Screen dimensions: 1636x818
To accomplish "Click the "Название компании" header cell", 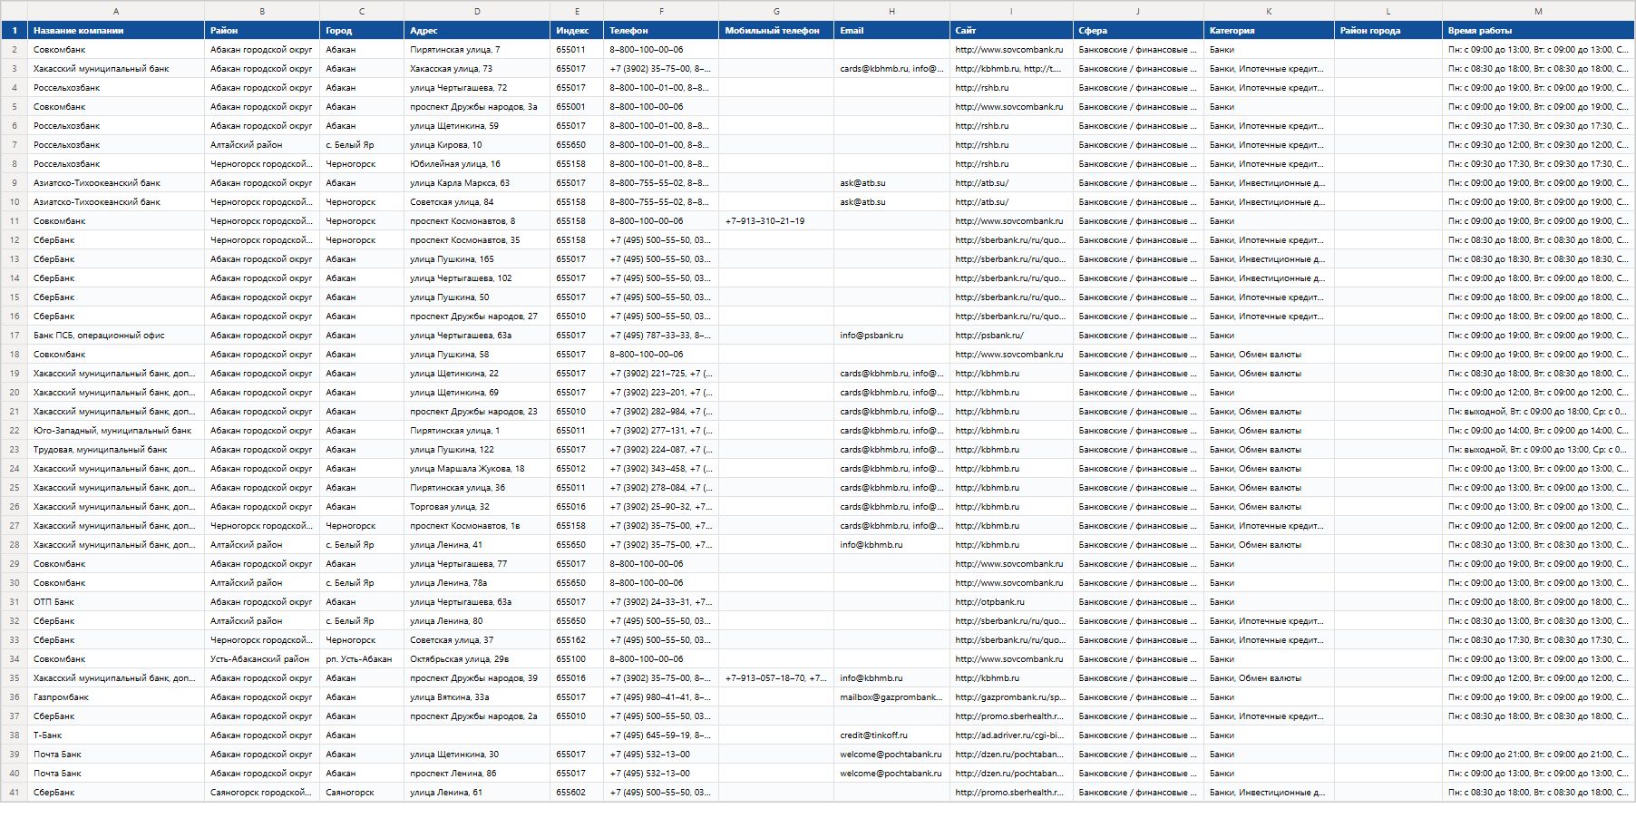I will (116, 31).
